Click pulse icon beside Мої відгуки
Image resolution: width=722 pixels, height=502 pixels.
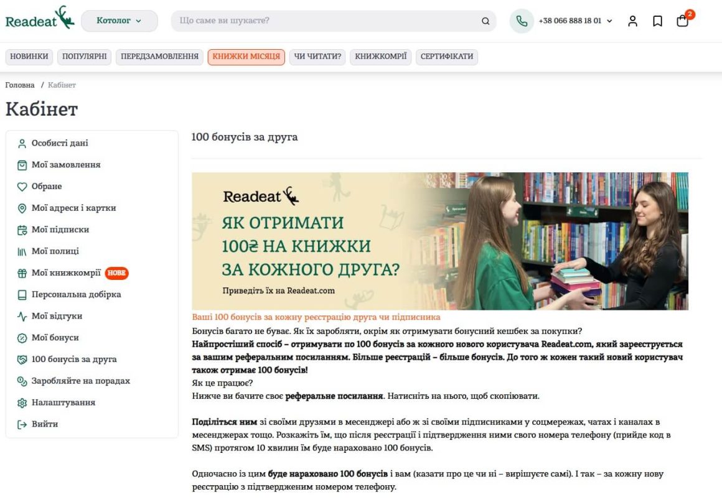click(22, 317)
